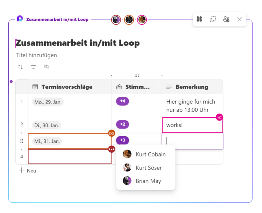Click the row 3 drag handle
Image resolution: width=262 pixels, height=213 pixels.
click(21, 141)
